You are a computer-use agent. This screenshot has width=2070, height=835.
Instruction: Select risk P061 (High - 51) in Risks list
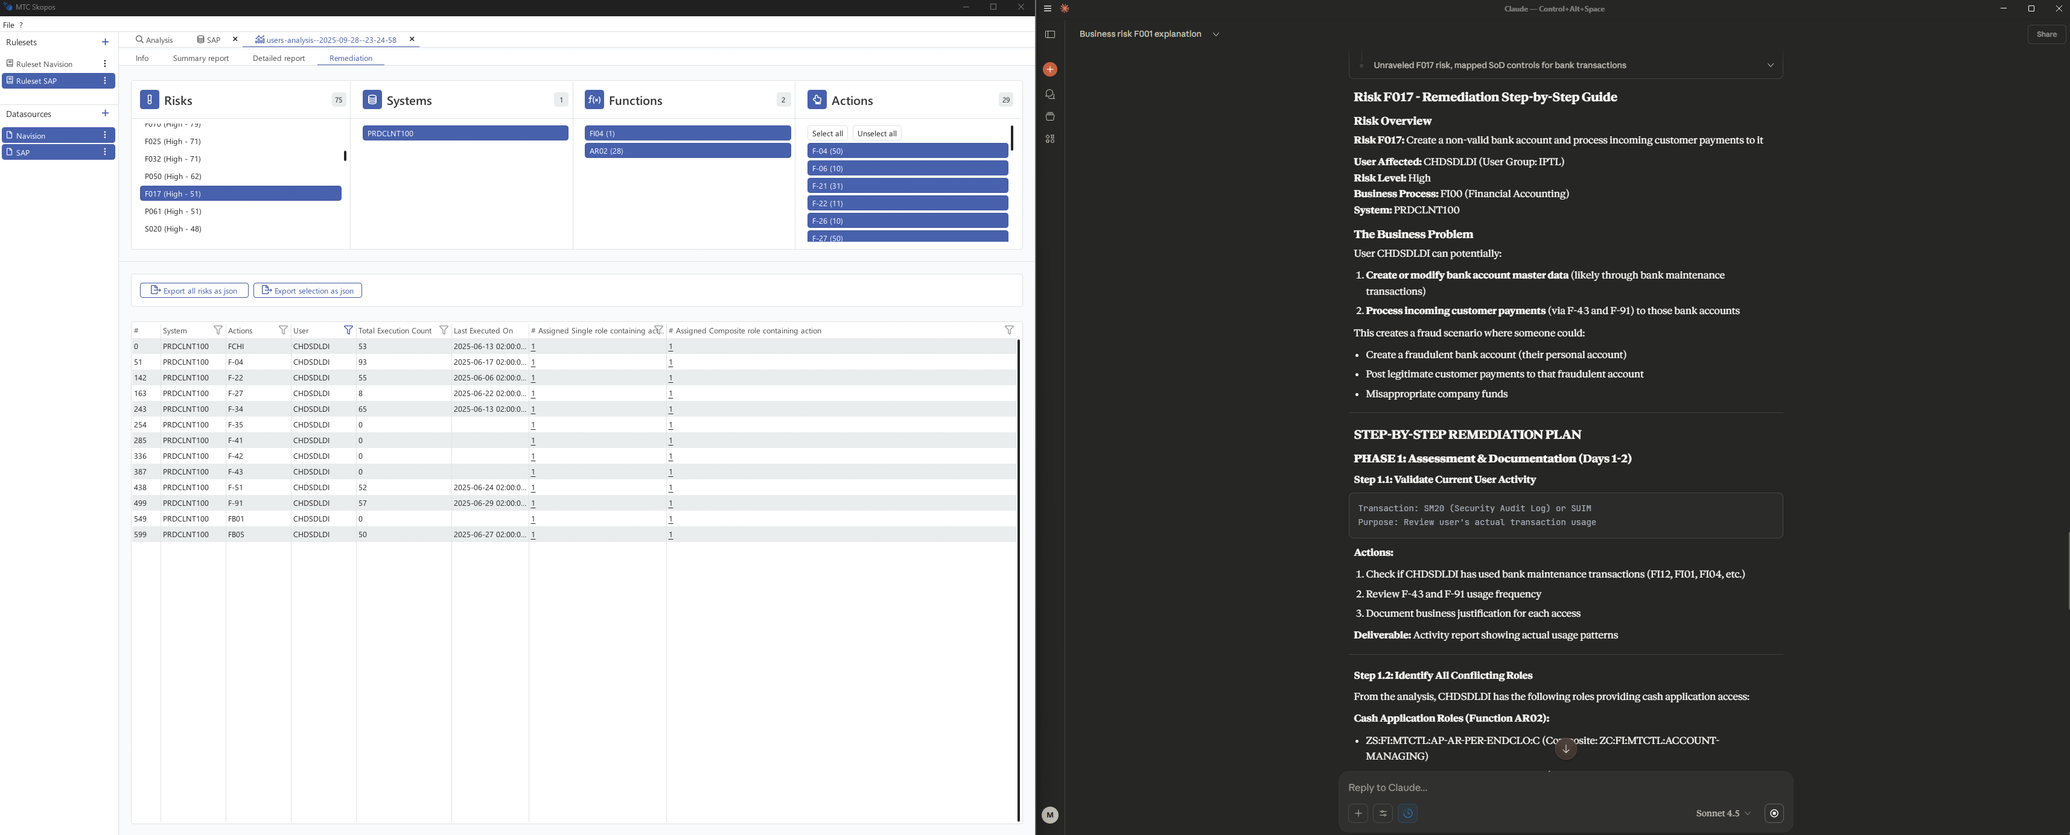pyautogui.click(x=173, y=212)
